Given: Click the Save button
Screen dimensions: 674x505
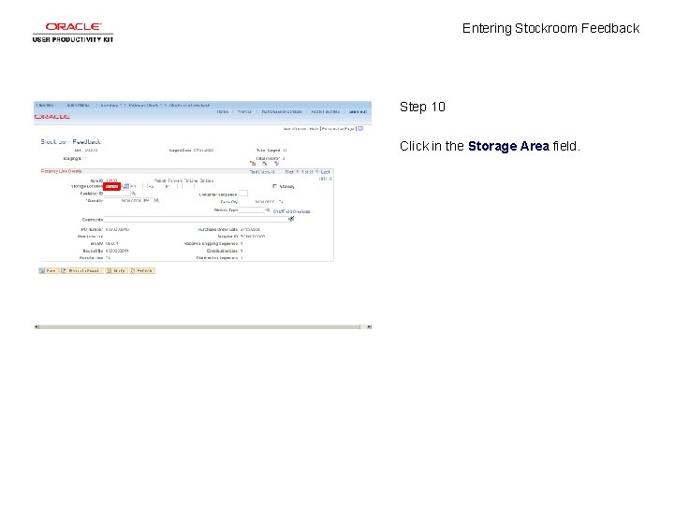Looking at the screenshot, I should click(48, 271).
